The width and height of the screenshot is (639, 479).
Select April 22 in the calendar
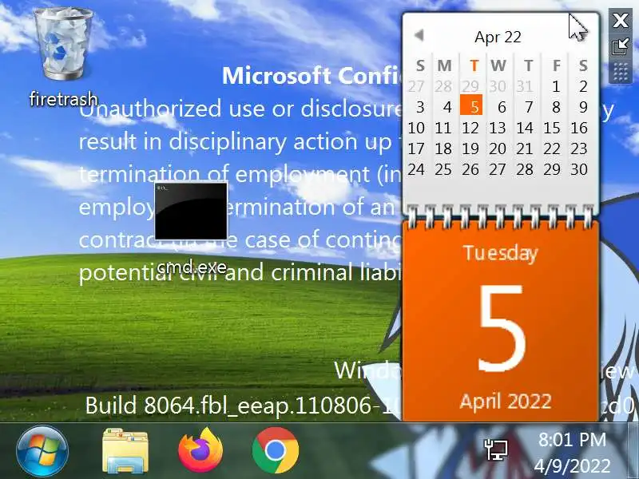[x=552, y=148]
